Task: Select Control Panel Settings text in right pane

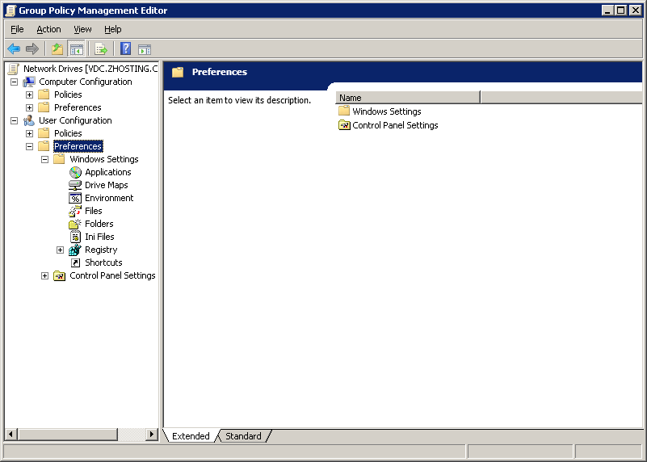Action: point(395,125)
